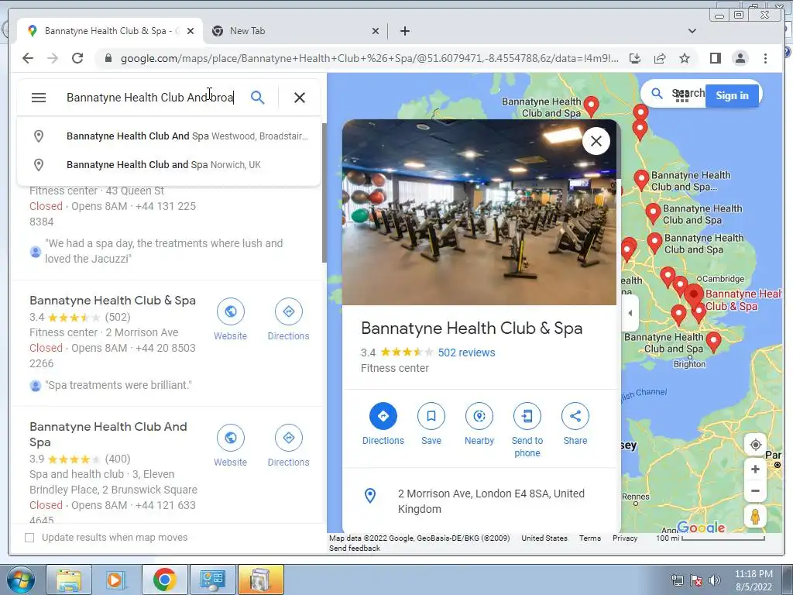Screen dimensions: 793x595
Task: Close the place details card
Action: (596, 141)
